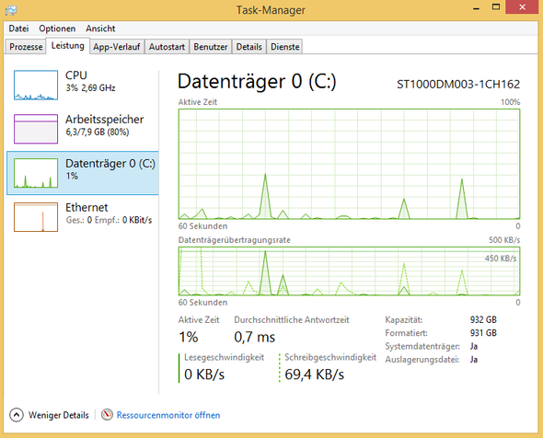This screenshot has width=543, height=438.
Task: Click the Datenträgerübertragungsrate transfer graph
Action: point(349,271)
